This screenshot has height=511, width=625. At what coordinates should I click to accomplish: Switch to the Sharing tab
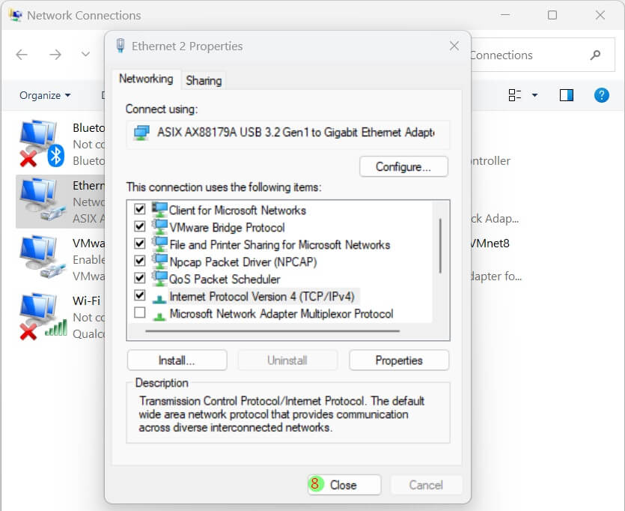point(204,80)
